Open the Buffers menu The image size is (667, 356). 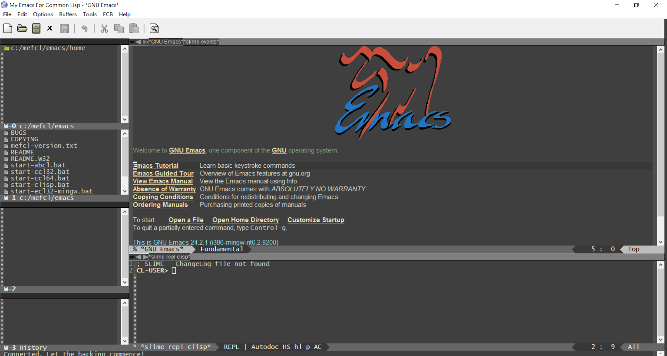(x=68, y=14)
